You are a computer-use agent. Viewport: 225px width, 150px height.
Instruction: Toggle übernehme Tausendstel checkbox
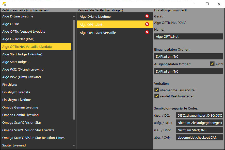[156, 90]
